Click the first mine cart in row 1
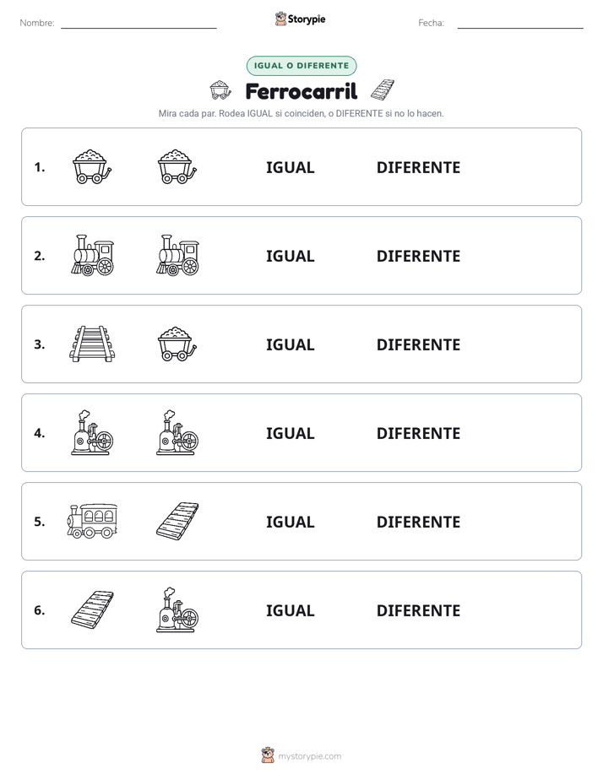Screen dimensions: 603x780 coord(92,166)
